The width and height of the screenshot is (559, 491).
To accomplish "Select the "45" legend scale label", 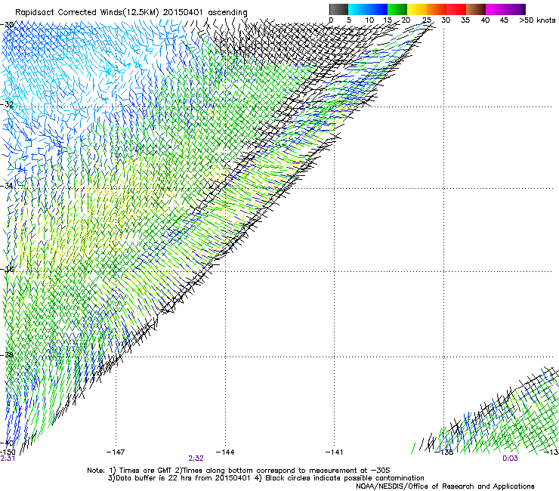I will [504, 20].
